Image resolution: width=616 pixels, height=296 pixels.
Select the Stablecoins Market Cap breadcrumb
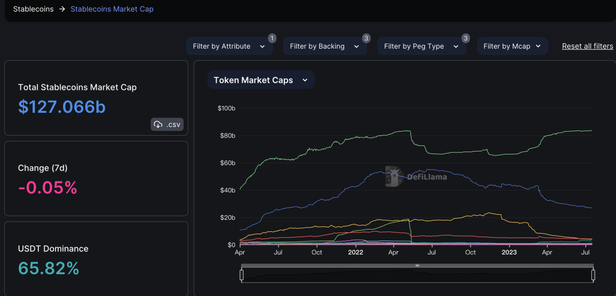click(112, 9)
